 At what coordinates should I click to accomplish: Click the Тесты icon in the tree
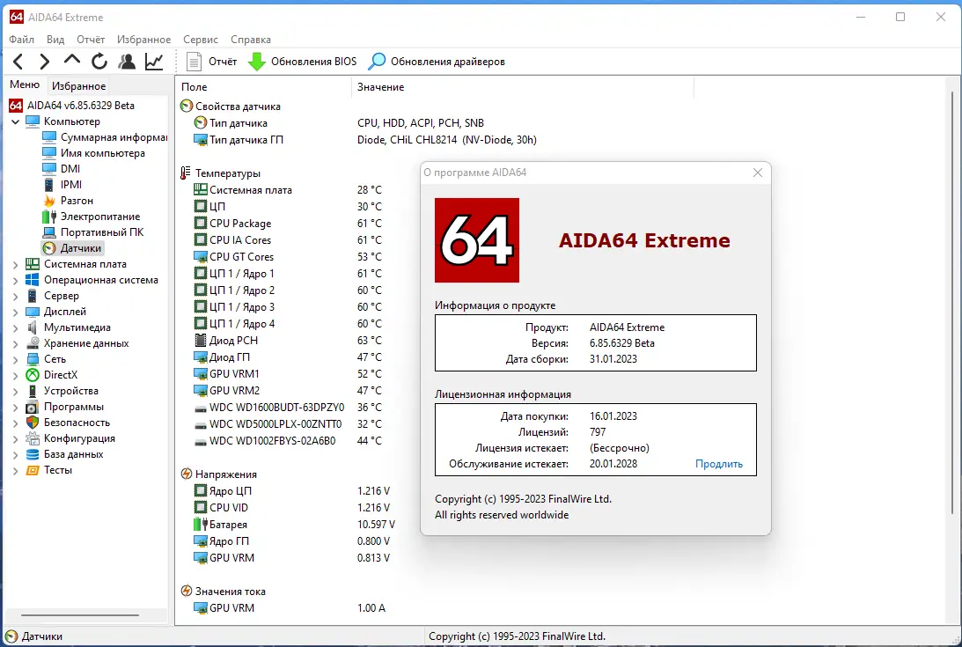click(x=33, y=470)
